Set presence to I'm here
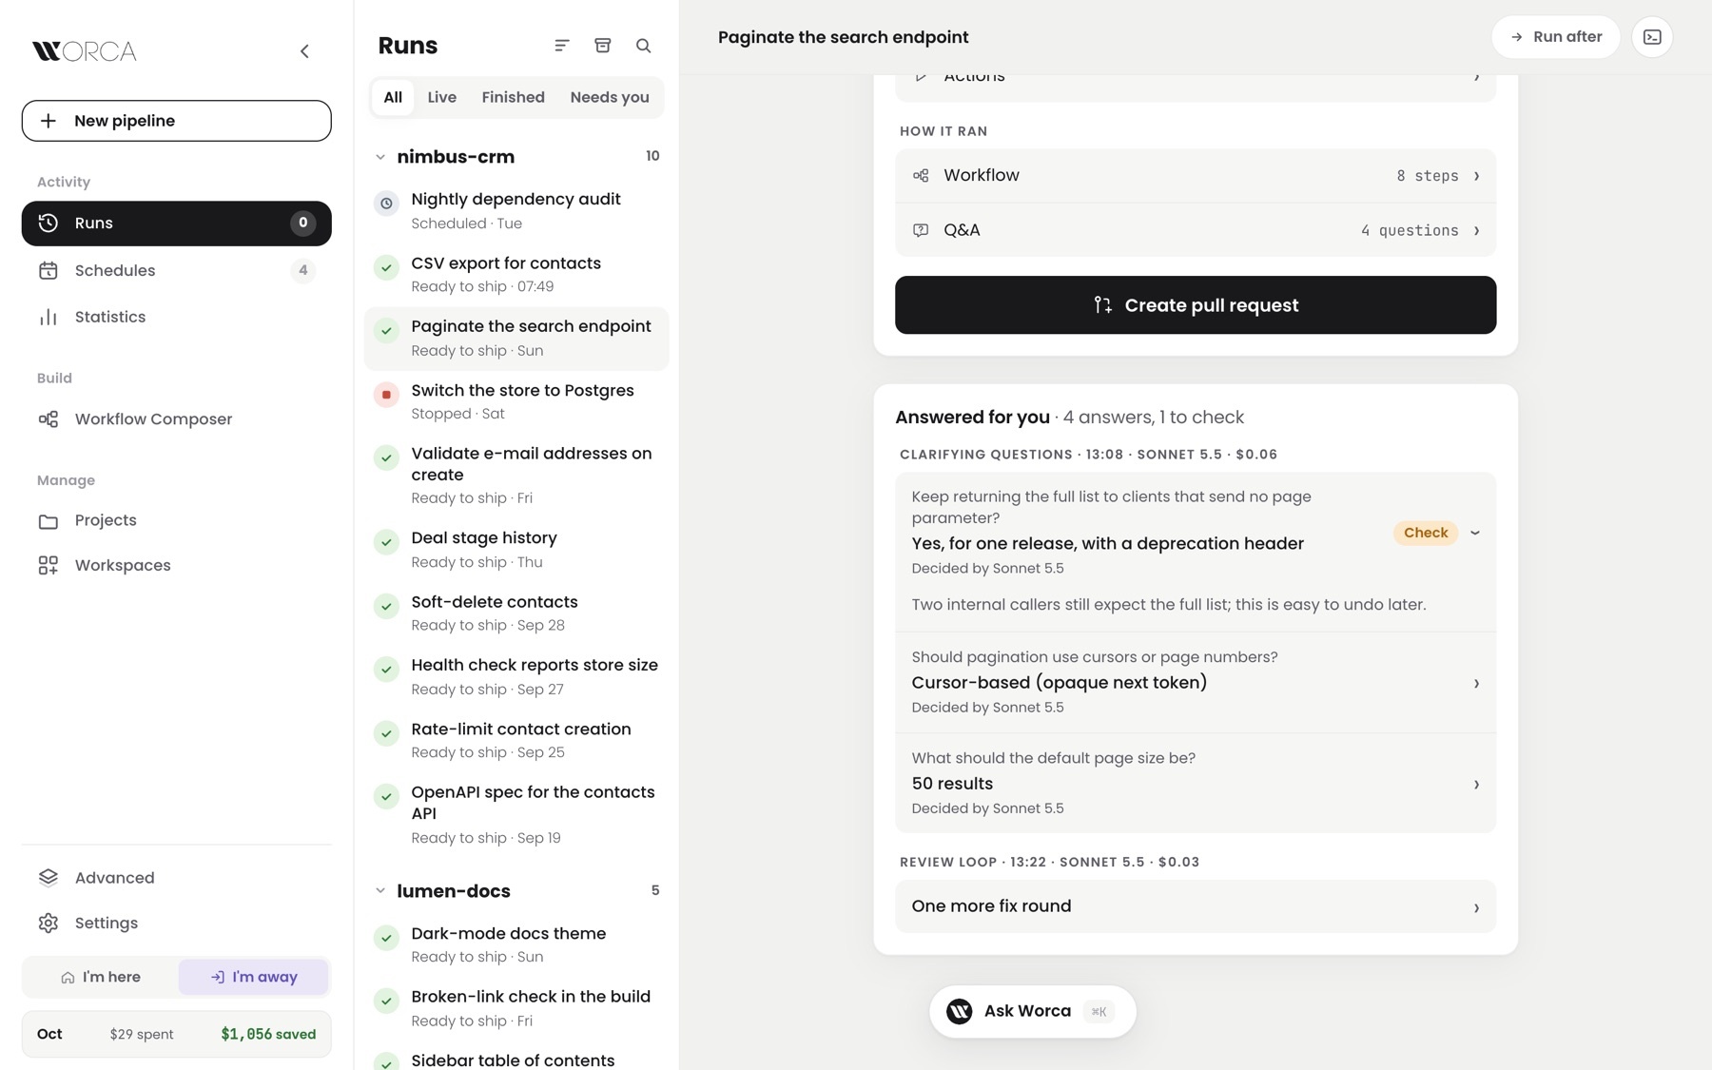Screen dimensions: 1712x1070 (101, 977)
